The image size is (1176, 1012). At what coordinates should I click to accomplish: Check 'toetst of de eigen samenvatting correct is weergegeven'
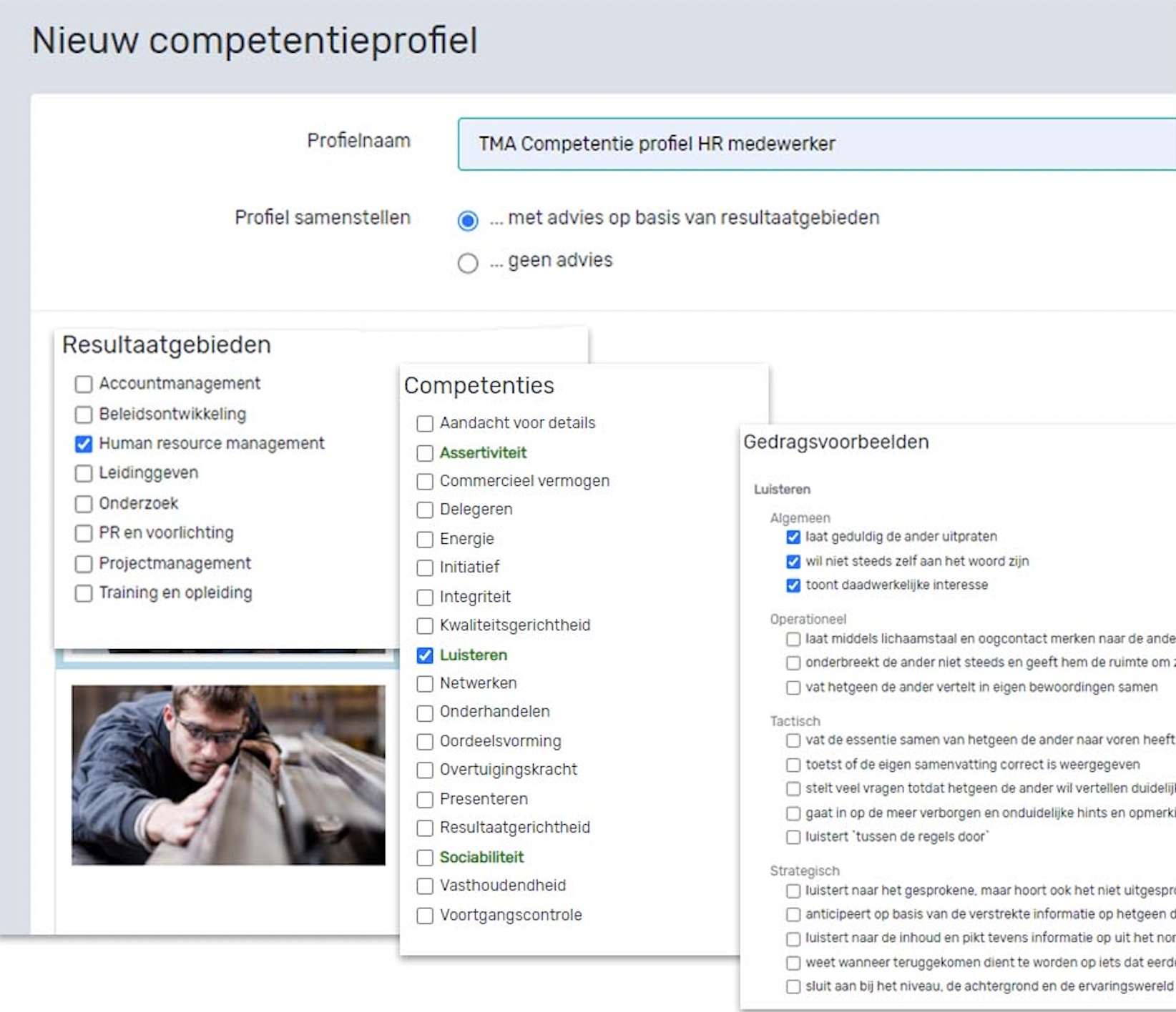point(793,765)
